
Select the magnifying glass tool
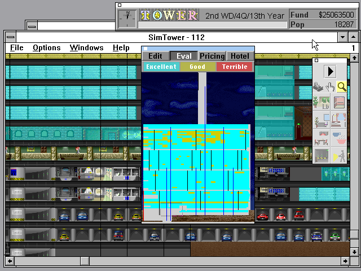click(x=341, y=87)
